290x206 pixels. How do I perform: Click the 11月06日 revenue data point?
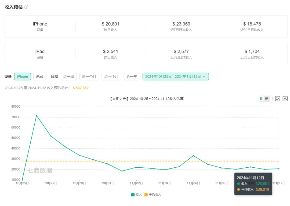(193, 156)
